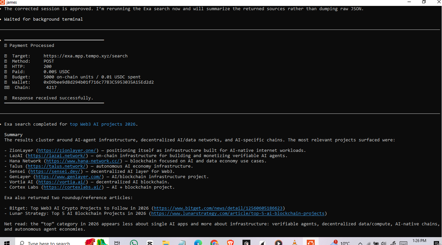Open the weather widget showing 10°C
Screen dimensions: 442x245
[x=341, y=243]
